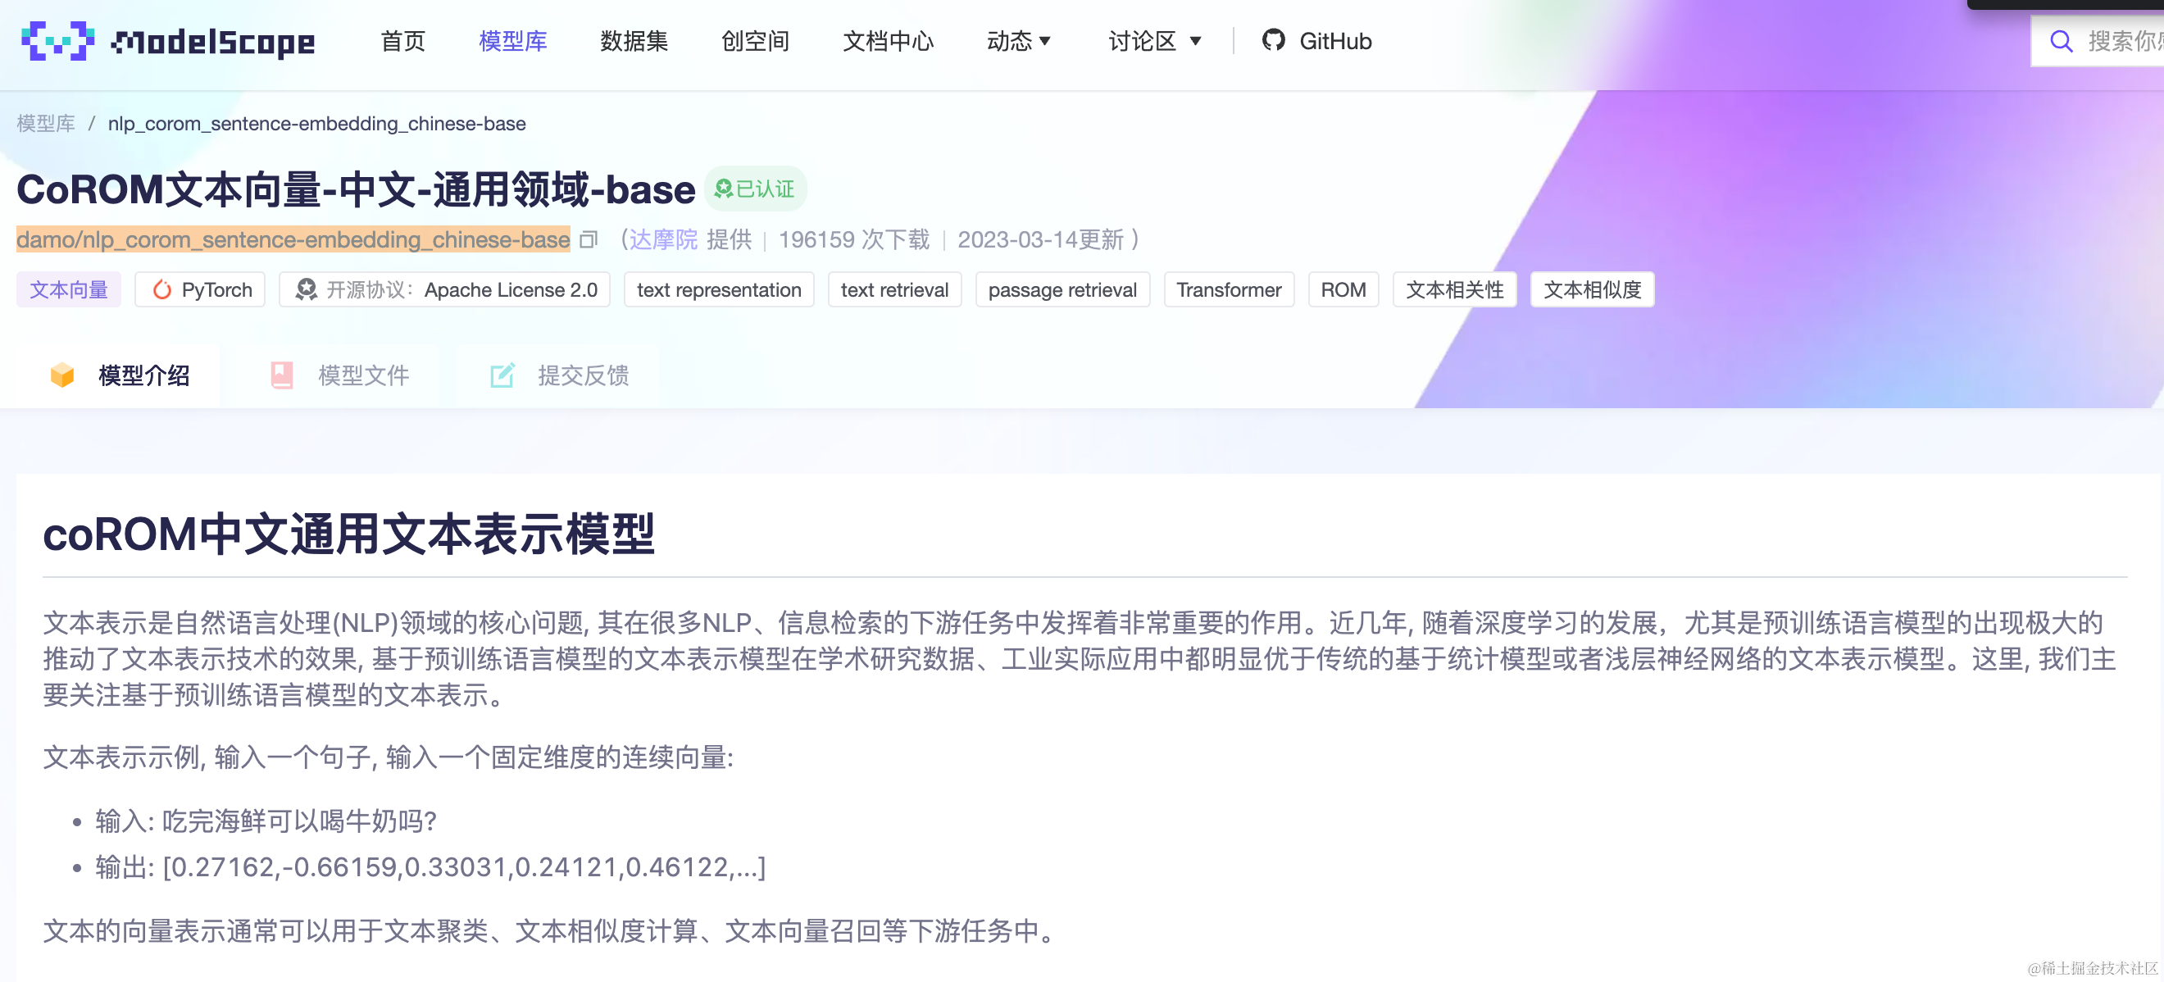Copy model ID with the copy icon
Image resolution: width=2164 pixels, height=982 pixels.
click(589, 240)
